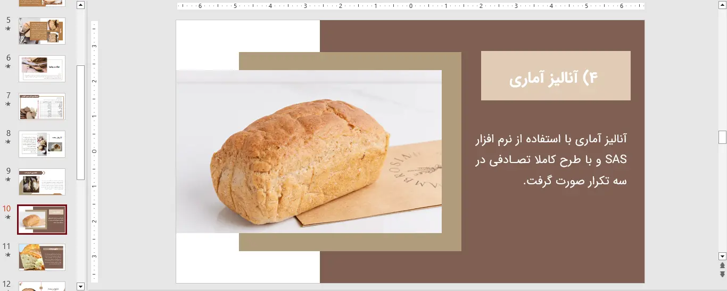
Task: Click the transition star icon under slide 7
Action: point(7,104)
